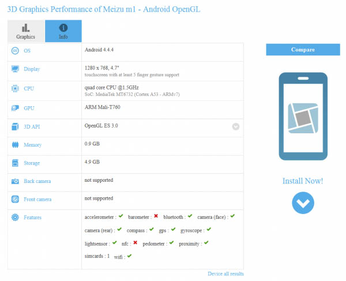Click the accelerometer green check mark
The image size is (346, 281).
(x=121, y=216)
